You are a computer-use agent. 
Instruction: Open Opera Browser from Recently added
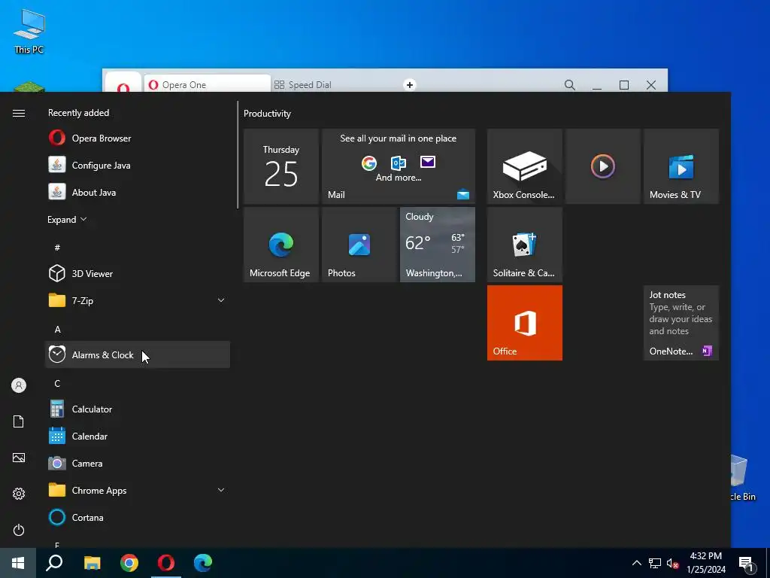(138, 138)
